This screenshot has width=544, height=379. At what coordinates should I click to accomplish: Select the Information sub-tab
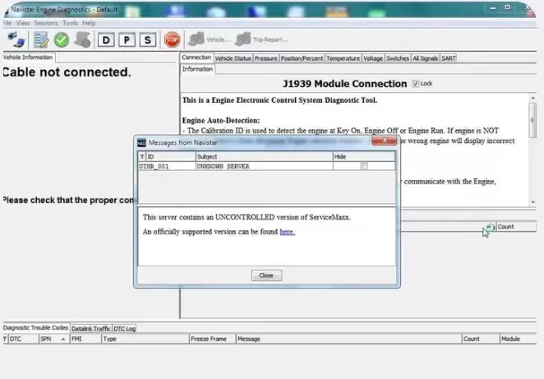pos(197,69)
